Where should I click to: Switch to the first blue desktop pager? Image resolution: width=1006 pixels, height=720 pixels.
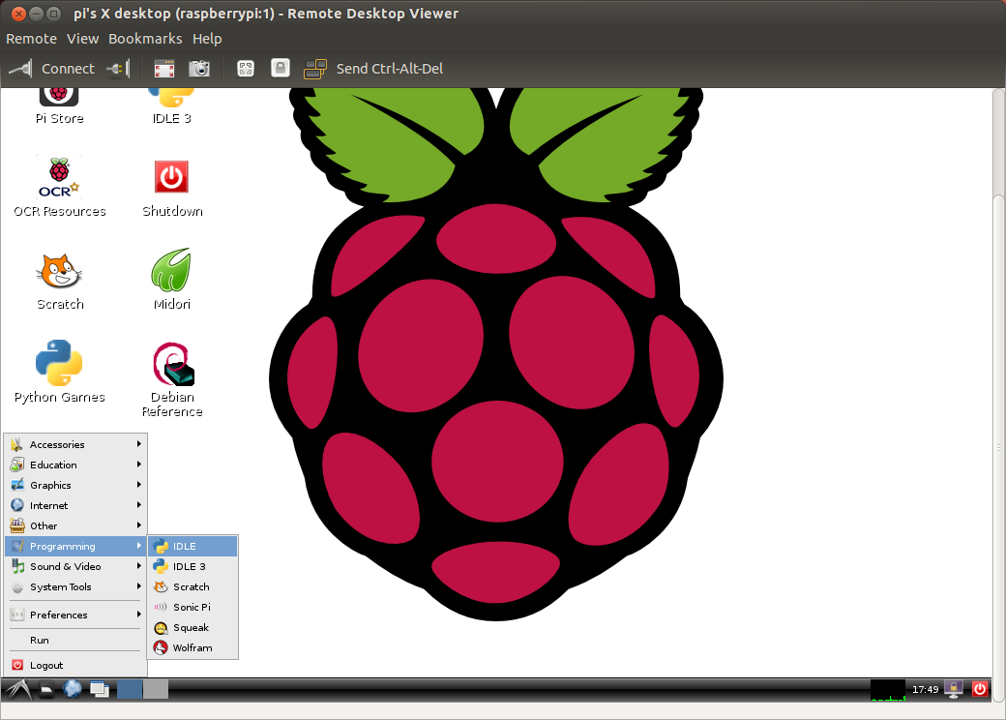[130, 689]
